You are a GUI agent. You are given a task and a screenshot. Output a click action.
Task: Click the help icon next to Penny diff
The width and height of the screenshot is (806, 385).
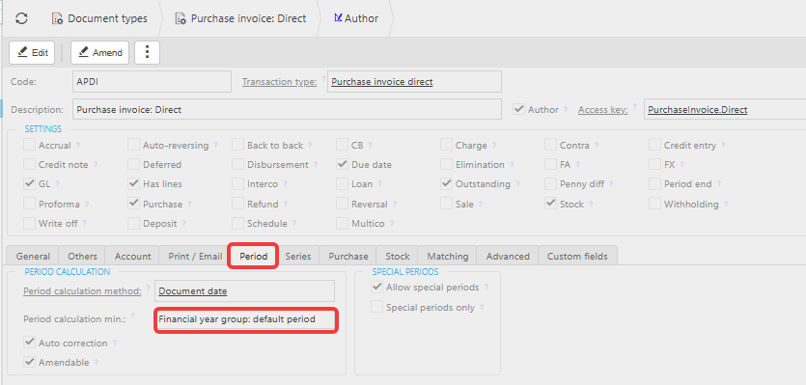tap(611, 183)
